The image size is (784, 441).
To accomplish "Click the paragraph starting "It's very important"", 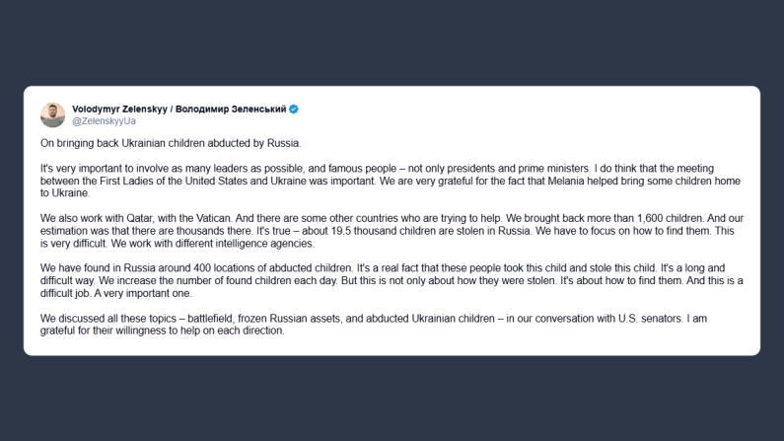I will pos(392,180).
